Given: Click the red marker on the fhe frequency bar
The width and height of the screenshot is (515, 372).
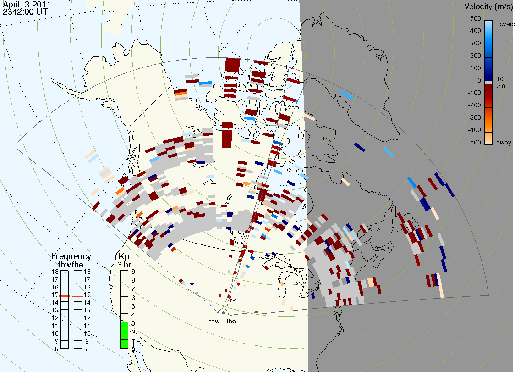Looking at the screenshot, I should pos(78,296).
